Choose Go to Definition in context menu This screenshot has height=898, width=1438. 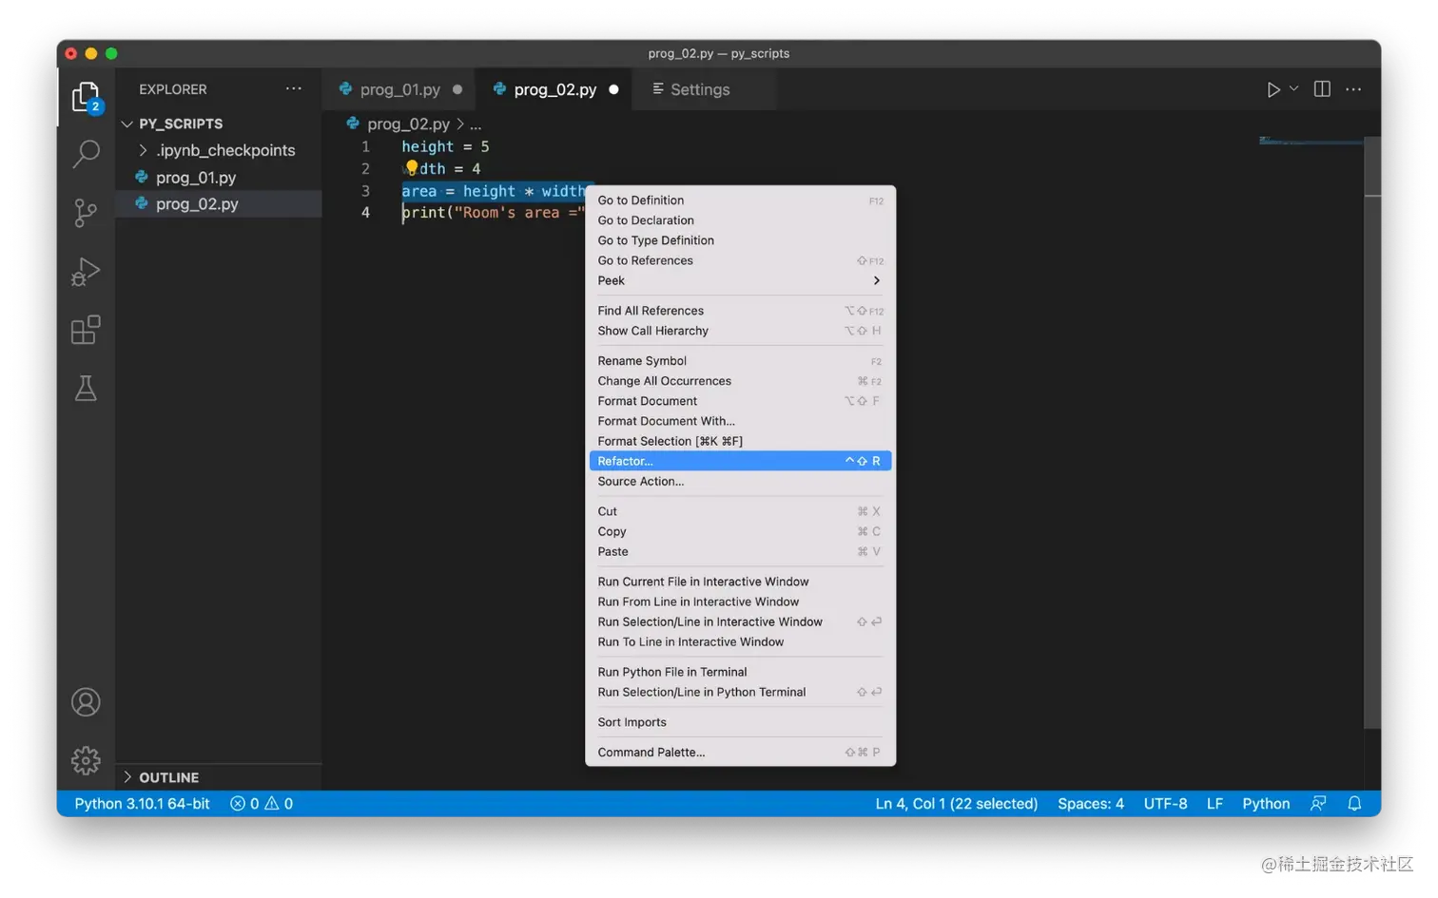(x=740, y=201)
